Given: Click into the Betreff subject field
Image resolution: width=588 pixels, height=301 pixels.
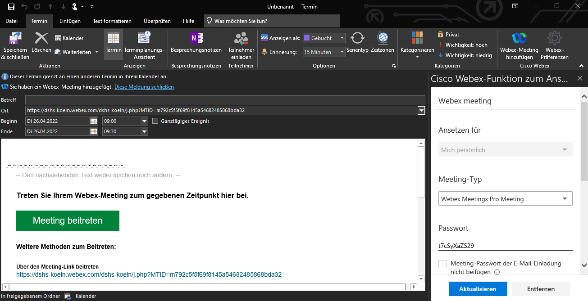Looking at the screenshot, I should pos(225,100).
